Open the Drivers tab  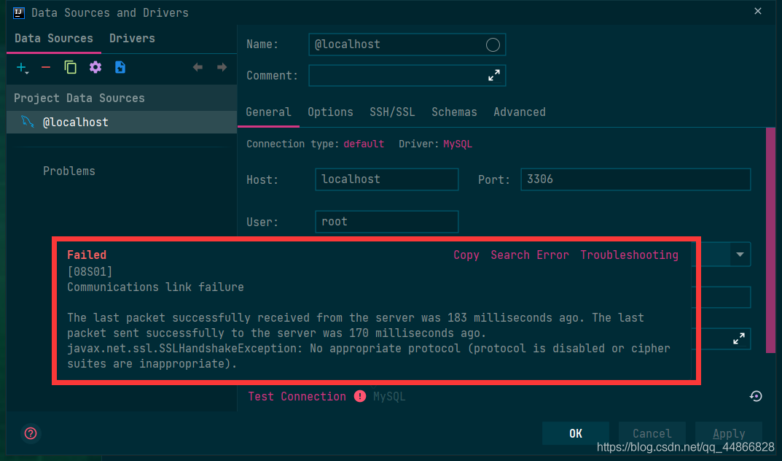pos(132,38)
